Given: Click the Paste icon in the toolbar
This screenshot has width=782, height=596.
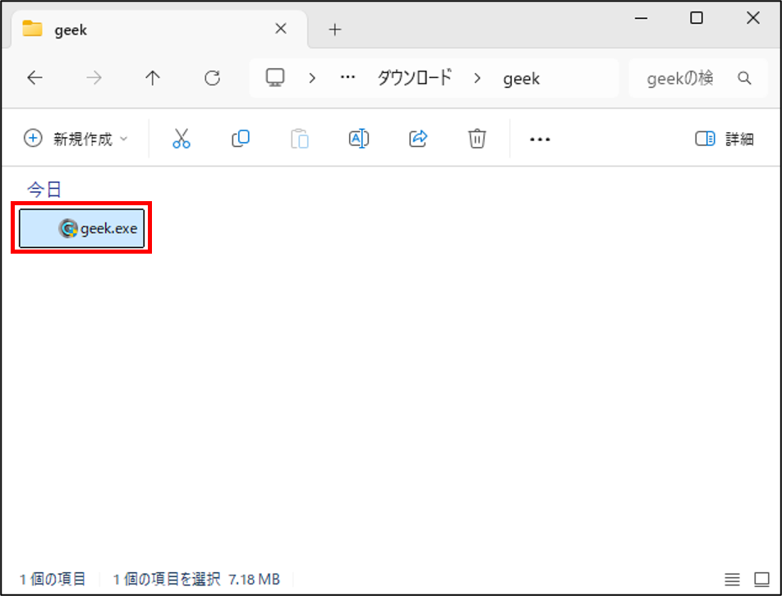Looking at the screenshot, I should coord(299,138).
